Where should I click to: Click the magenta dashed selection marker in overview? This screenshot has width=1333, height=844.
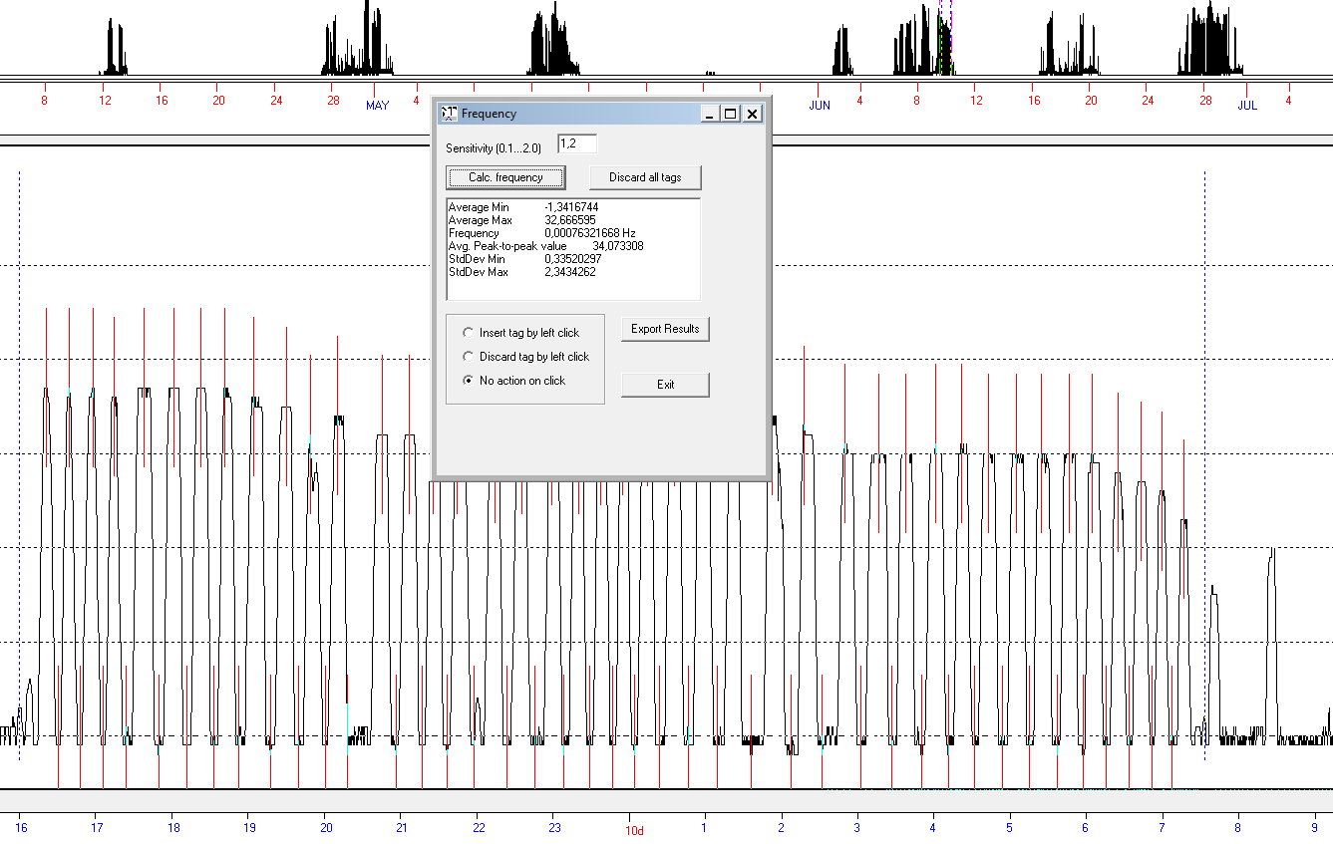point(950,40)
